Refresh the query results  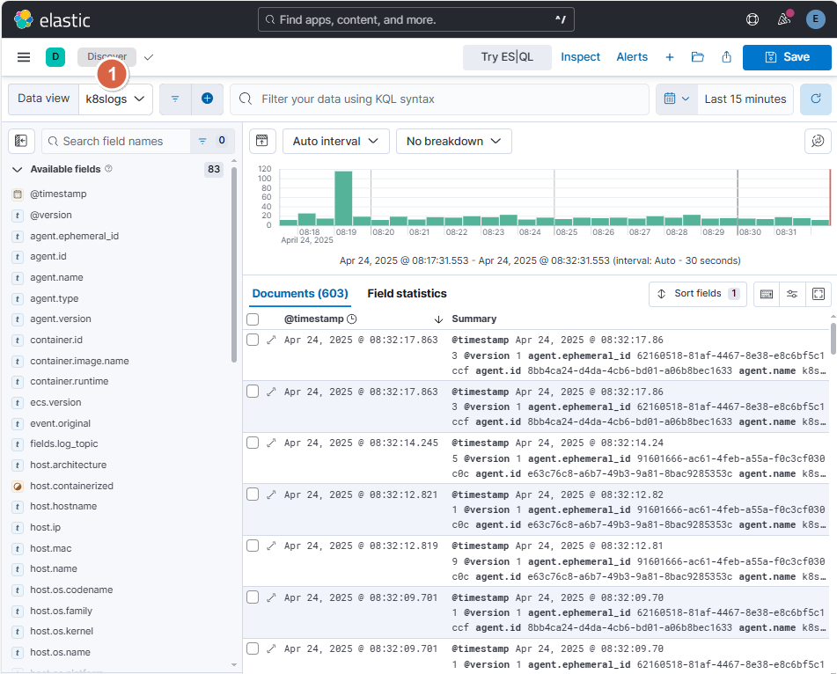pos(816,99)
